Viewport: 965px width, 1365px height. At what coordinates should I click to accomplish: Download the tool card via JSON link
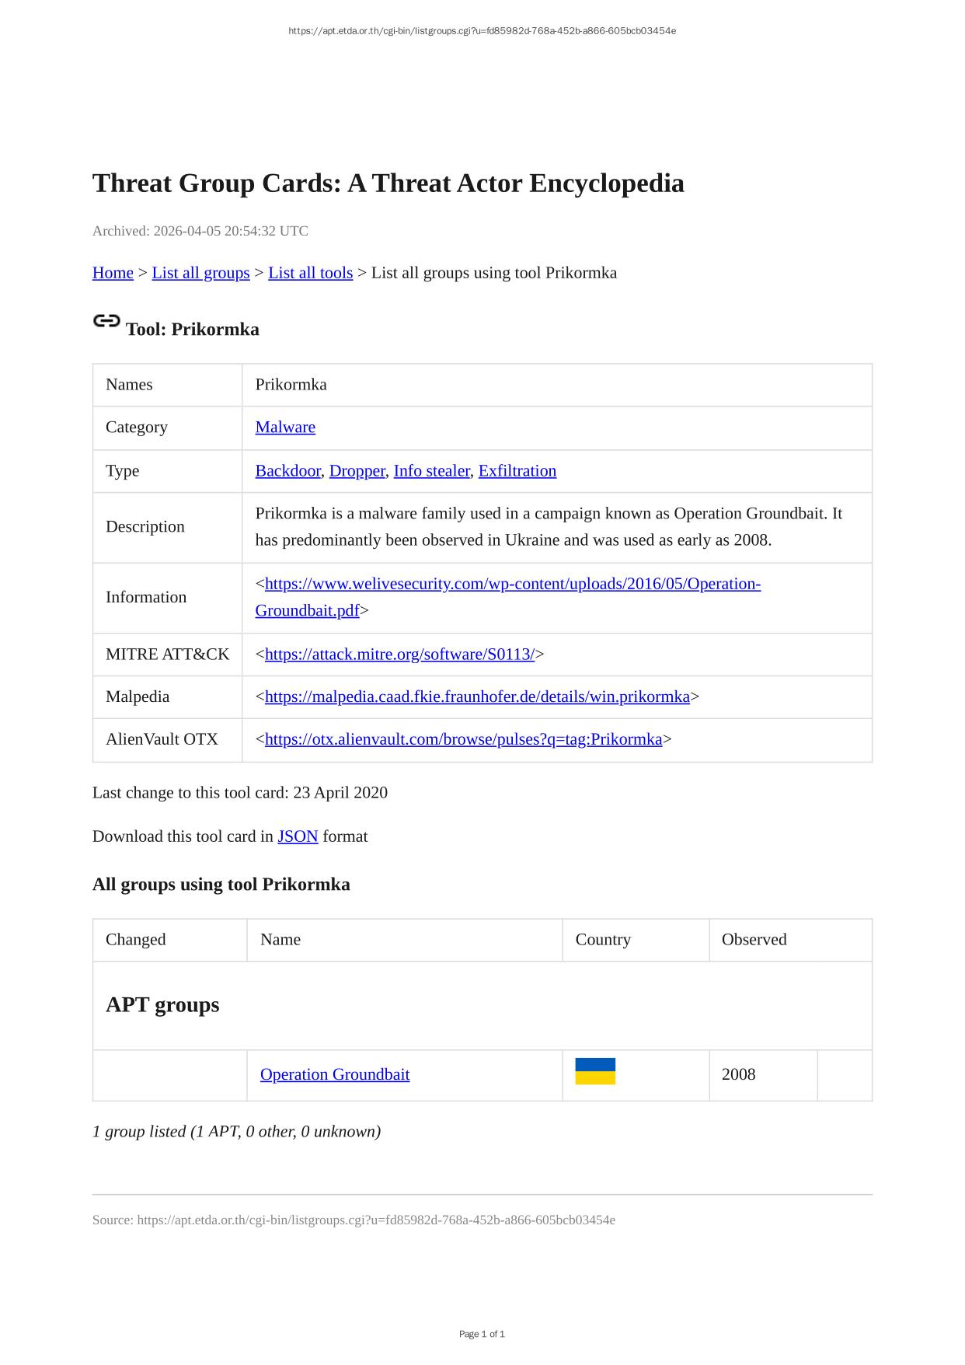point(298,836)
